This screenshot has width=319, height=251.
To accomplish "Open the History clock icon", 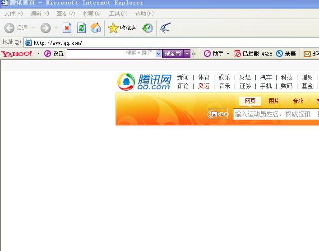I will pyautogui.click(x=148, y=28).
